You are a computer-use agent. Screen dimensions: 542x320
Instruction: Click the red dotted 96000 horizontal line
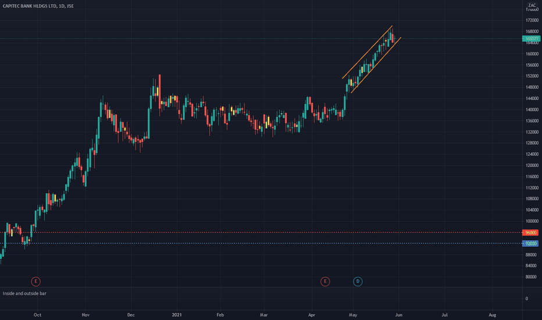(x=261, y=233)
